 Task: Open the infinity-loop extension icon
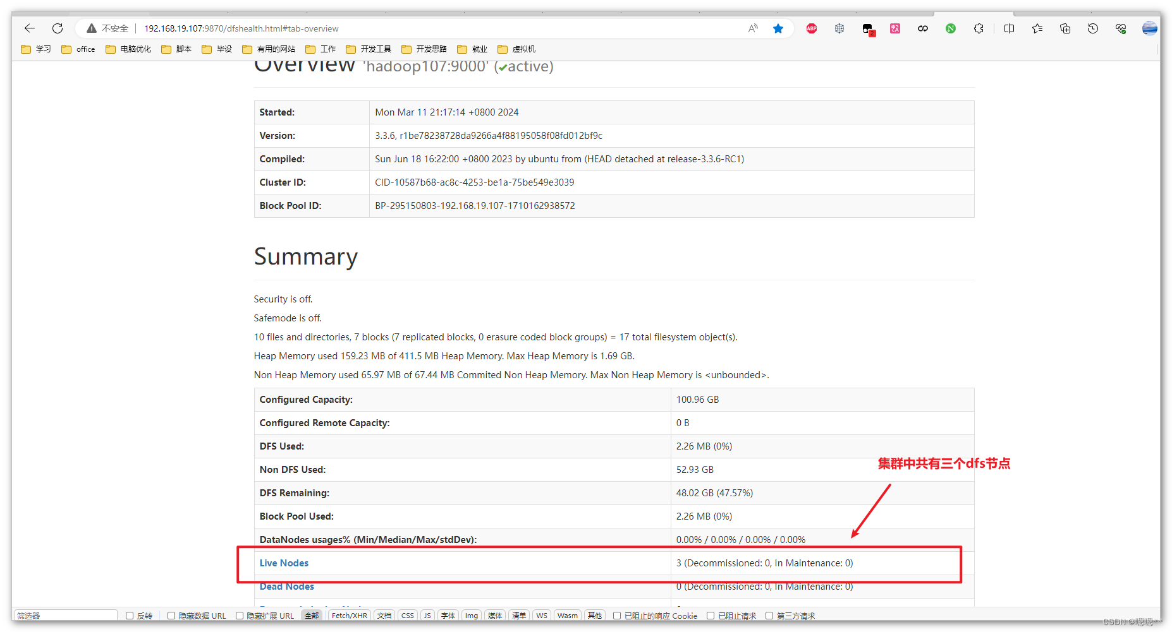[x=923, y=28]
